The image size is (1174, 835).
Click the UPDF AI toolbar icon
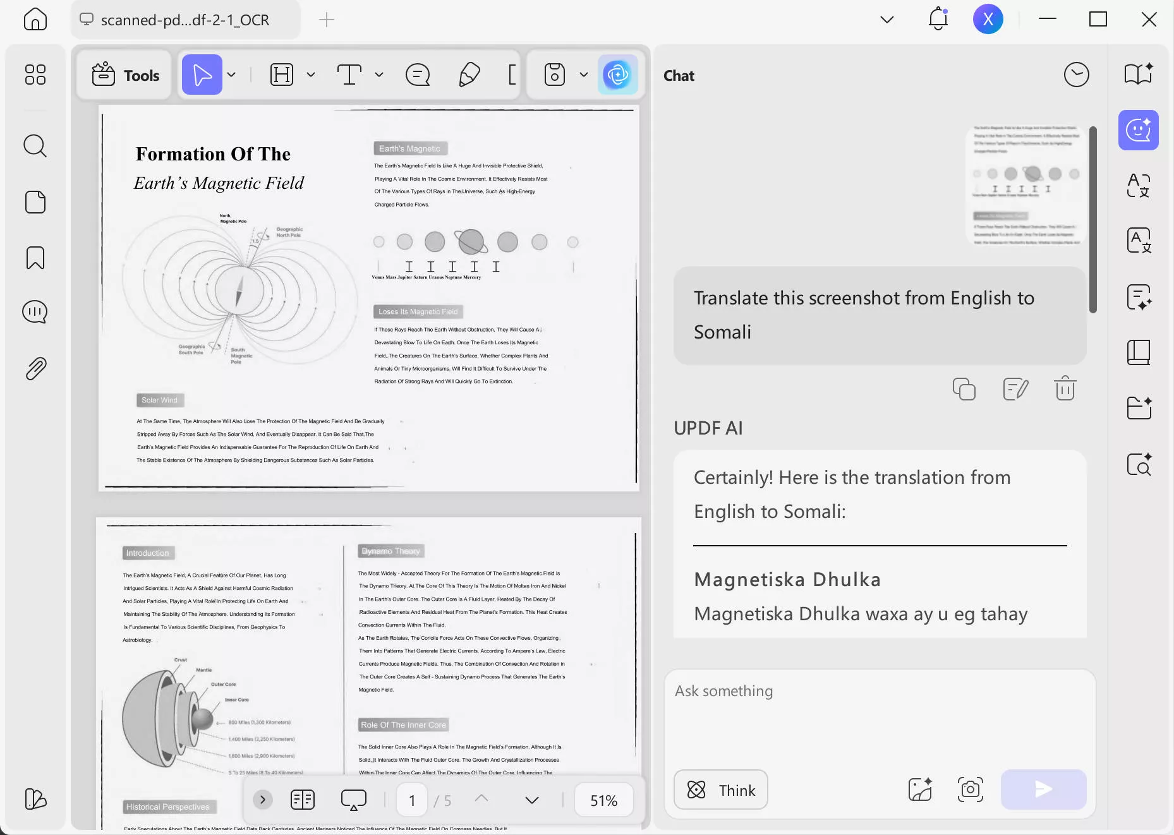coord(617,75)
